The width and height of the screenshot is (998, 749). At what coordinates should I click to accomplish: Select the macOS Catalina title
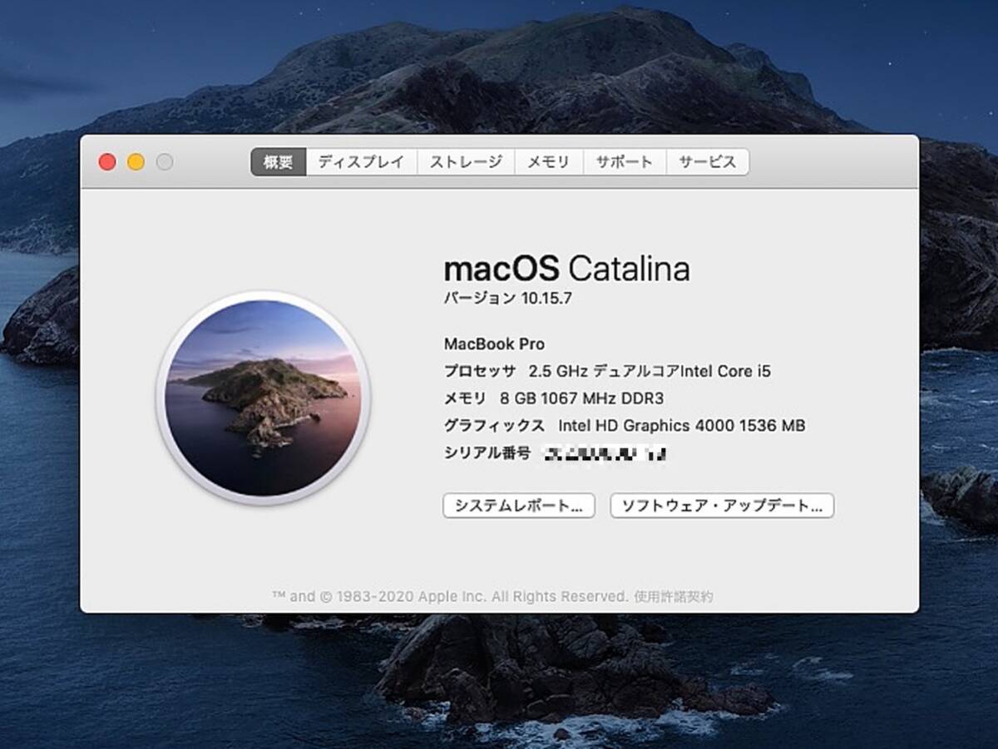(566, 269)
